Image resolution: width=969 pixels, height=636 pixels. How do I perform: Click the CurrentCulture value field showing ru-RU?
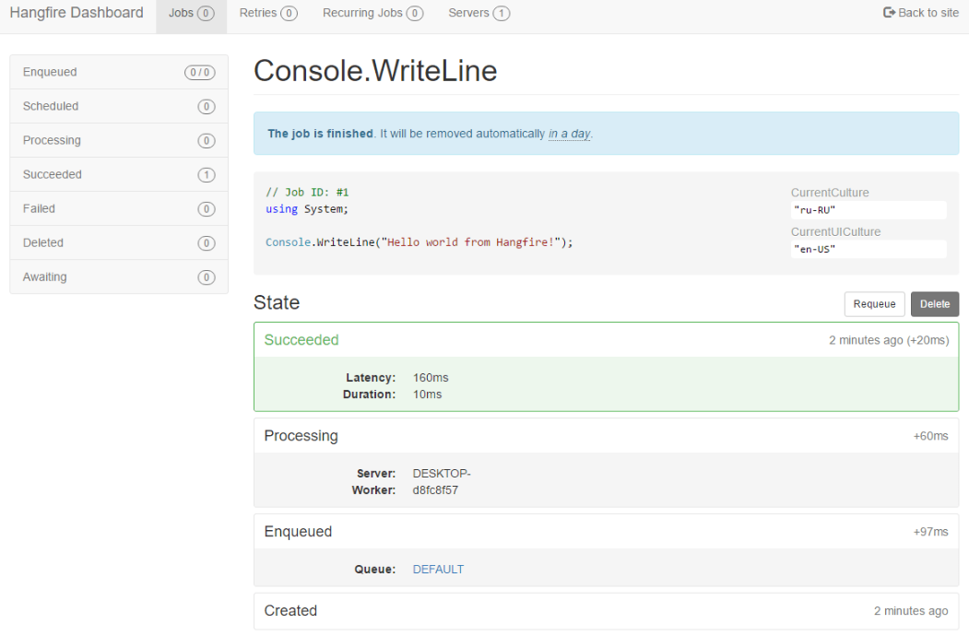point(868,209)
